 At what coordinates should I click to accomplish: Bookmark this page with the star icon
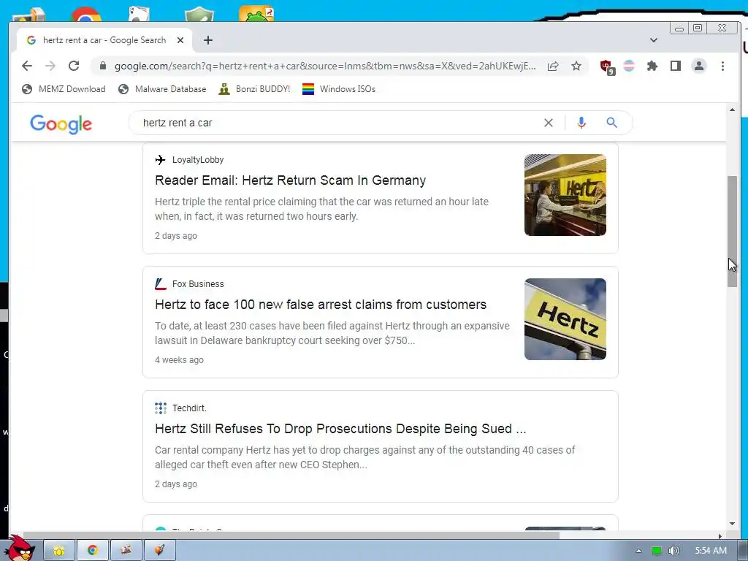(576, 66)
